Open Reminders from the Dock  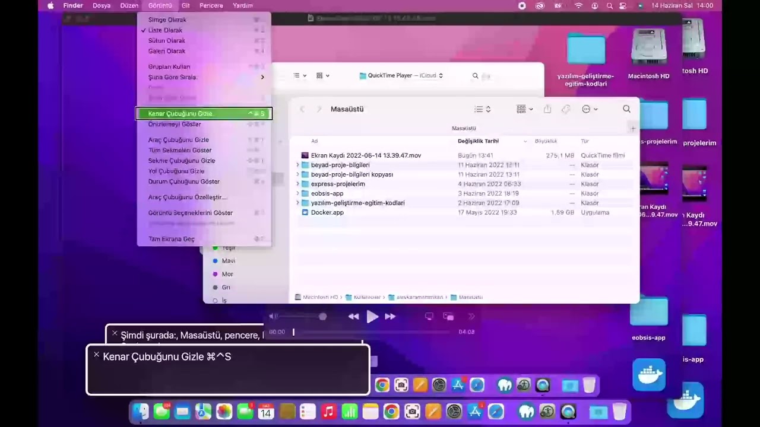click(x=308, y=412)
